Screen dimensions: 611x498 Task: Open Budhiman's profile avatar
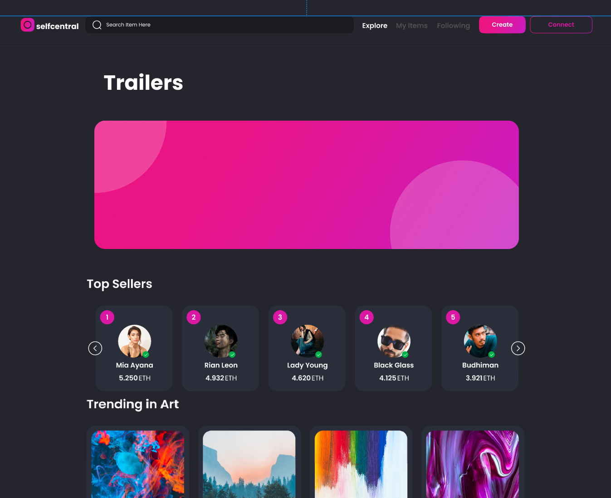480,341
